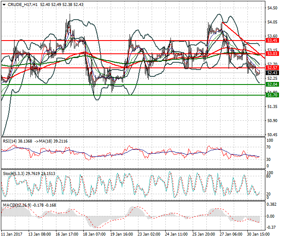282x239 pixels.
Task: Click the 54.50 value on price axis
Action: (x=272, y=8)
